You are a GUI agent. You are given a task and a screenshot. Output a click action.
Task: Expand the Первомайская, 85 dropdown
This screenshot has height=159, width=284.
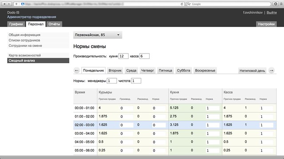(x=98, y=35)
